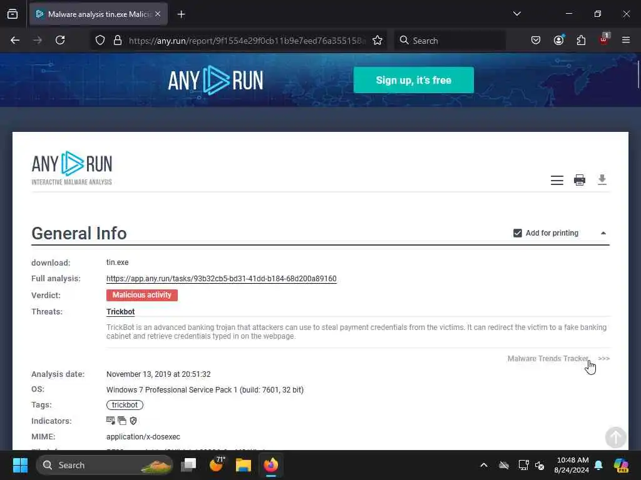Click the any.run report URL address bar

tap(247, 41)
